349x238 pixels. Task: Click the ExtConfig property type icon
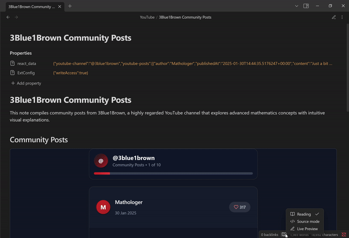[13, 73]
